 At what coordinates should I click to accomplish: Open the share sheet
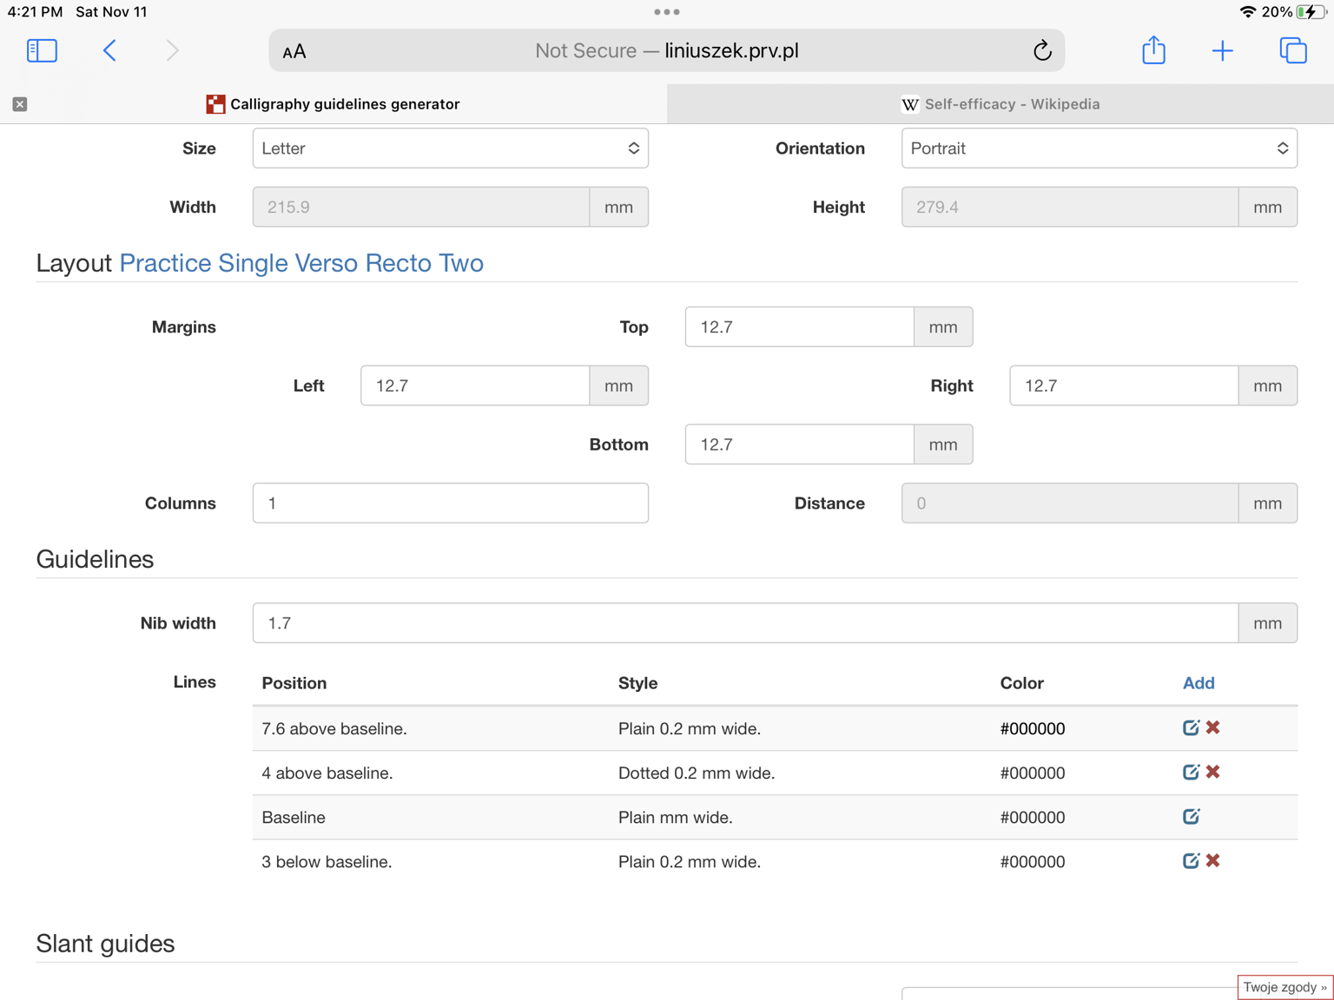point(1153,49)
